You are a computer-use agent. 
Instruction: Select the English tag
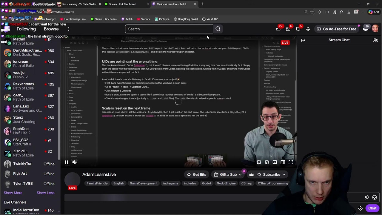(x=119, y=183)
